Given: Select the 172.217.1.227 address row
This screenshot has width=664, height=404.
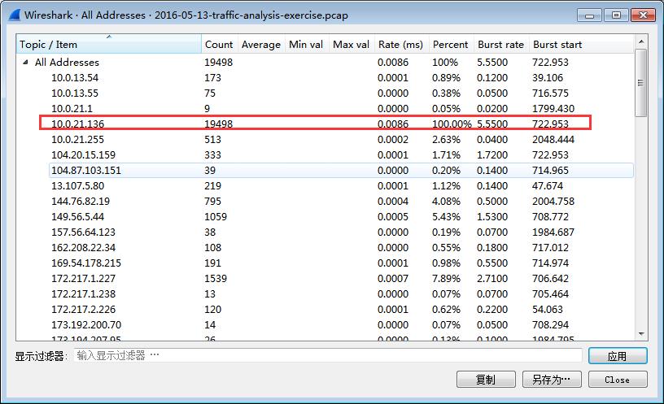Looking at the screenshot, I should tap(325, 278).
